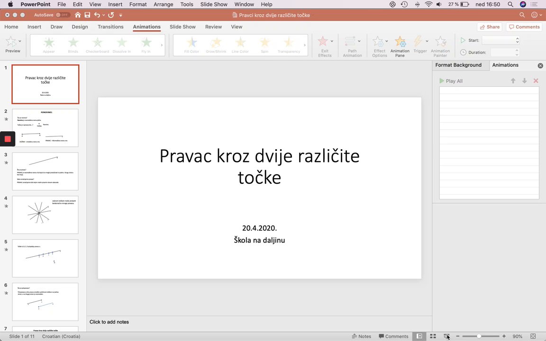Zoom out with the minus button
Screen dimensions: 546x341
click(457, 336)
